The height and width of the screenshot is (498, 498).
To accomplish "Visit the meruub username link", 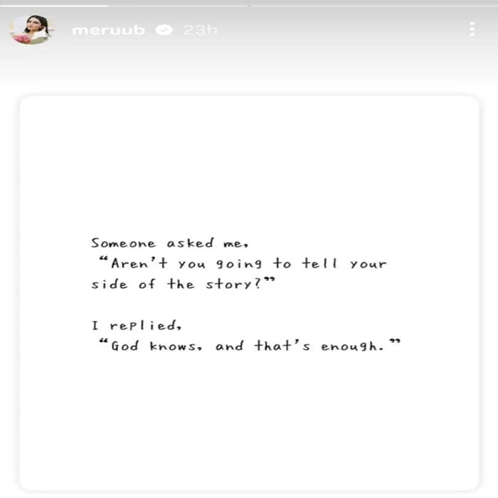I will (108, 30).
